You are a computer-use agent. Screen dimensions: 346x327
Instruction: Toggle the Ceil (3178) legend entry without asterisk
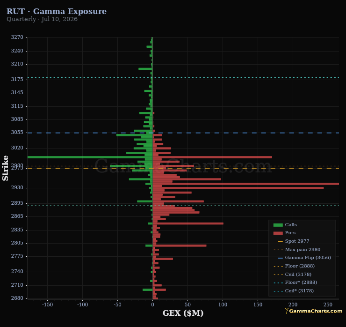[x=292, y=275]
